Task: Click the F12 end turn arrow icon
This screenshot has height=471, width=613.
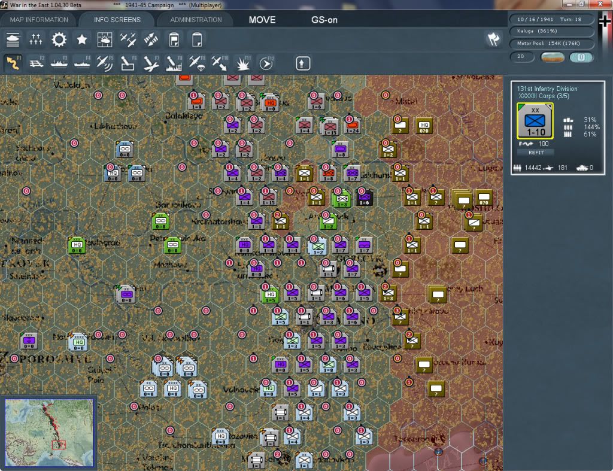Action: point(266,63)
